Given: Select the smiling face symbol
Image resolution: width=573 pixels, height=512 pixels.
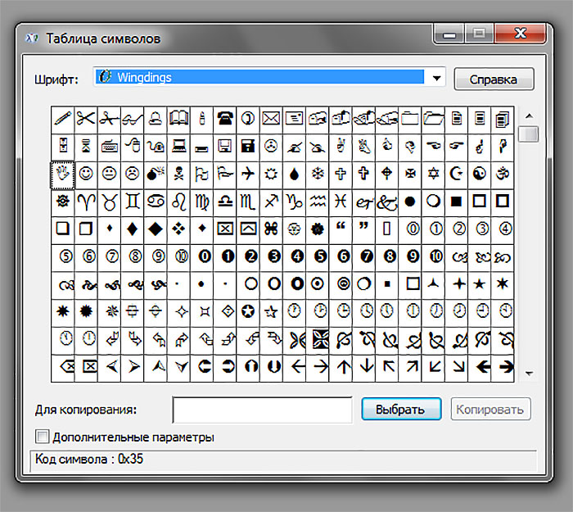Looking at the screenshot, I should click(86, 174).
